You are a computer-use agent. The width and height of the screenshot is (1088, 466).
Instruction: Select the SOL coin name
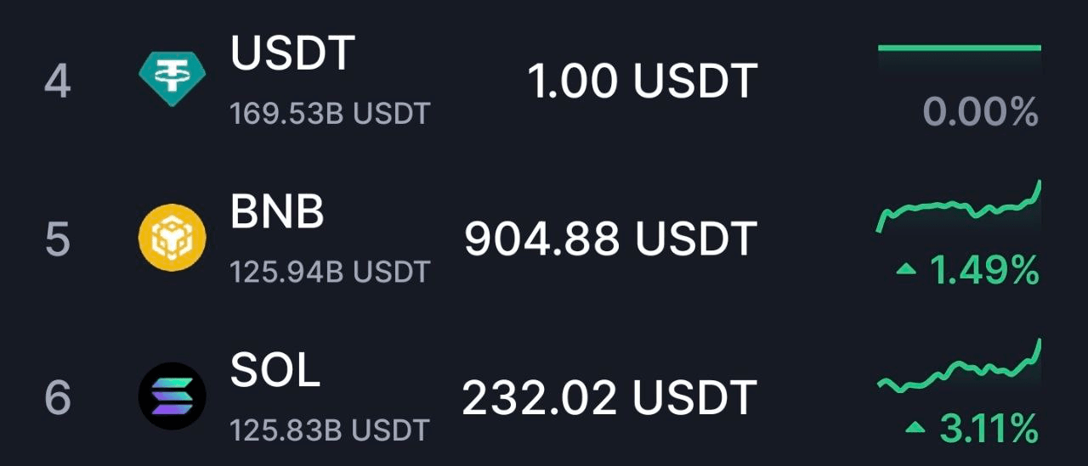click(x=275, y=370)
